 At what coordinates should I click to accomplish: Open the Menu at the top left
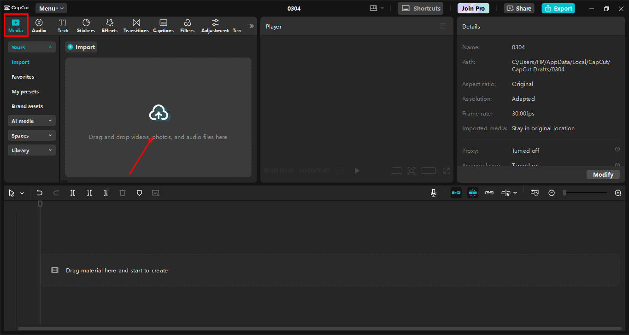point(51,8)
